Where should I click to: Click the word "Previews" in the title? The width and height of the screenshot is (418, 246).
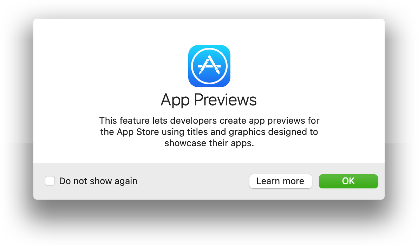point(225,99)
